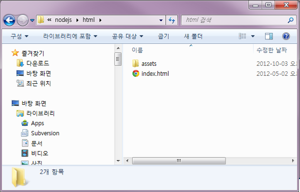
Task: Select 바탕 화면 root tree node
Action: click(x=34, y=103)
